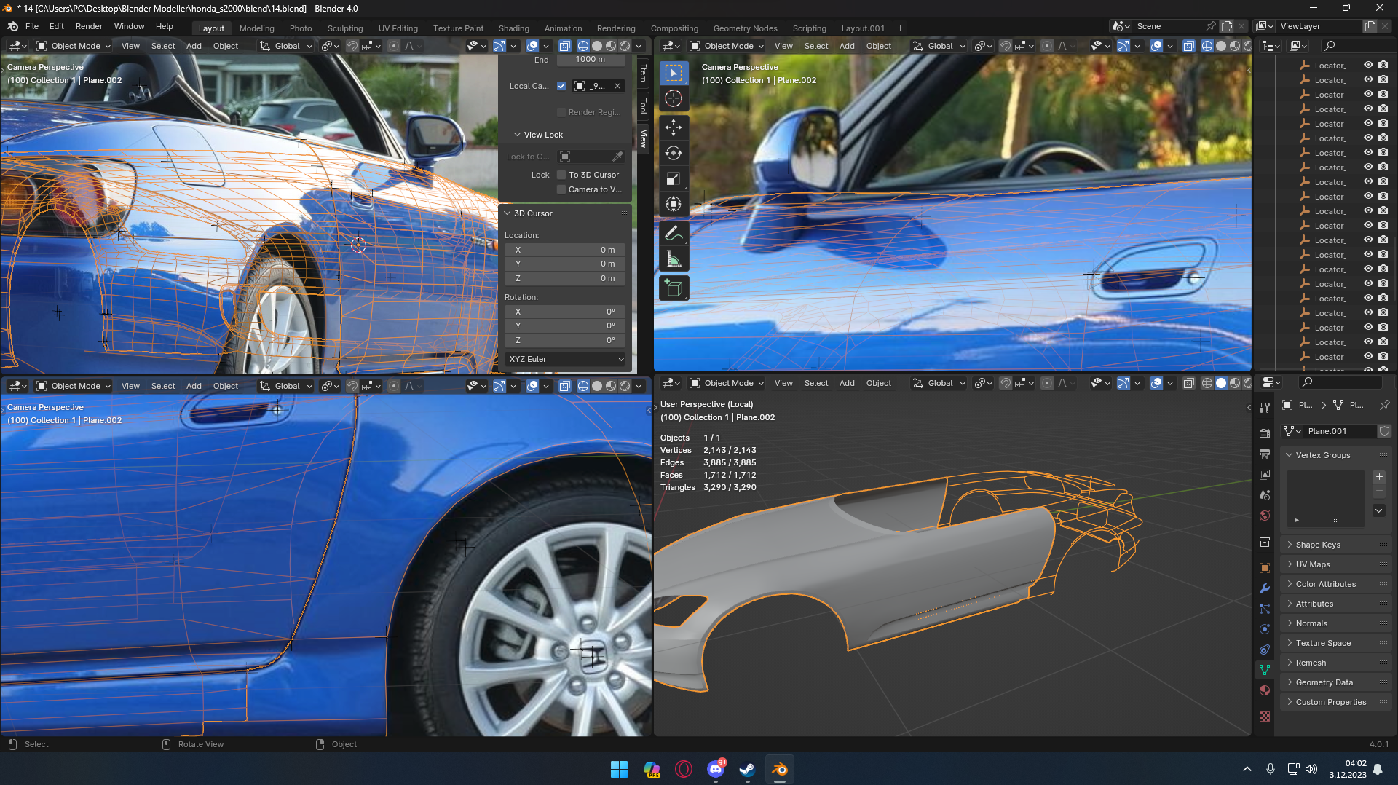
Task: Open the Scene properties tab
Action: click(1265, 495)
